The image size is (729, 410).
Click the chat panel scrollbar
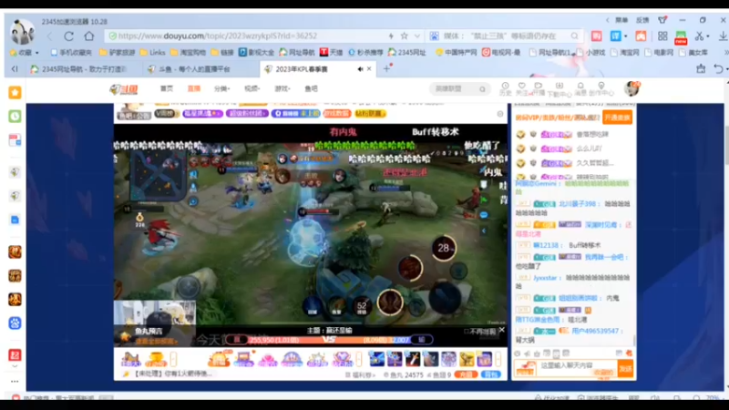pos(634,341)
